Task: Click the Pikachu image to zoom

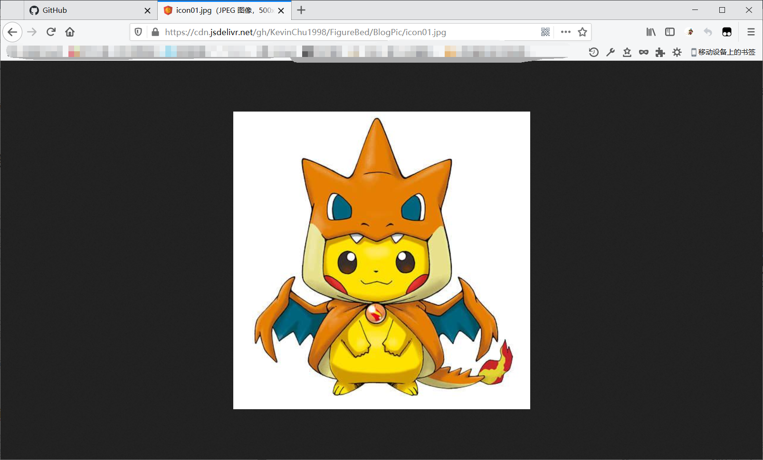Action: click(x=381, y=260)
